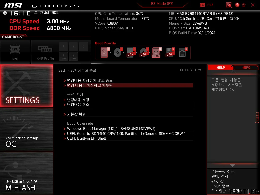Select the USB hard disk boot icon

click(131, 53)
